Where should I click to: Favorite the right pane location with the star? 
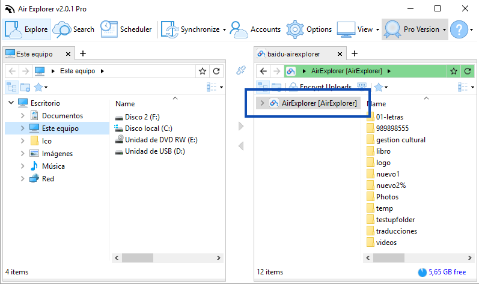pyautogui.click(x=454, y=71)
